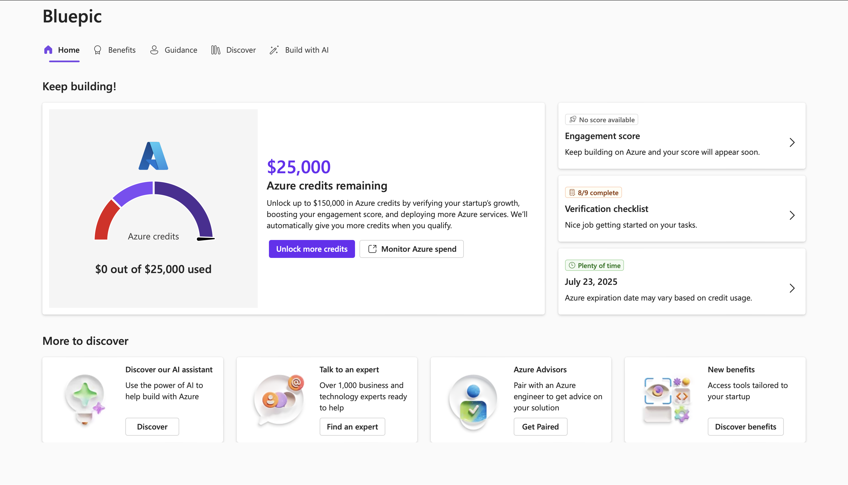
Task: Open the Guidance tab
Action: [174, 50]
